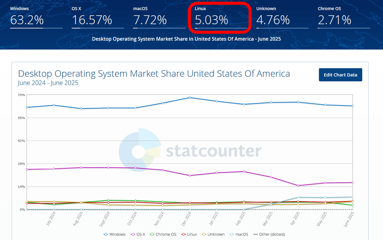The image size is (383, 240).
Task: Click Windows data point for June 2025
Action: tap(352, 106)
